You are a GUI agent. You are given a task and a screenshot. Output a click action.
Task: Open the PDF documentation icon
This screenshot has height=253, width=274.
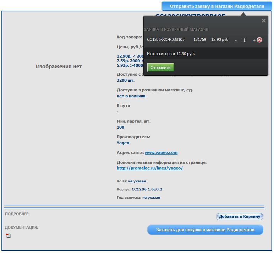tap(8, 235)
